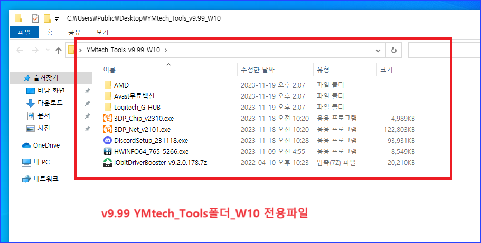The image size is (481, 243).
Task: Click the pin icon beside 사진
Action: [x=88, y=129]
